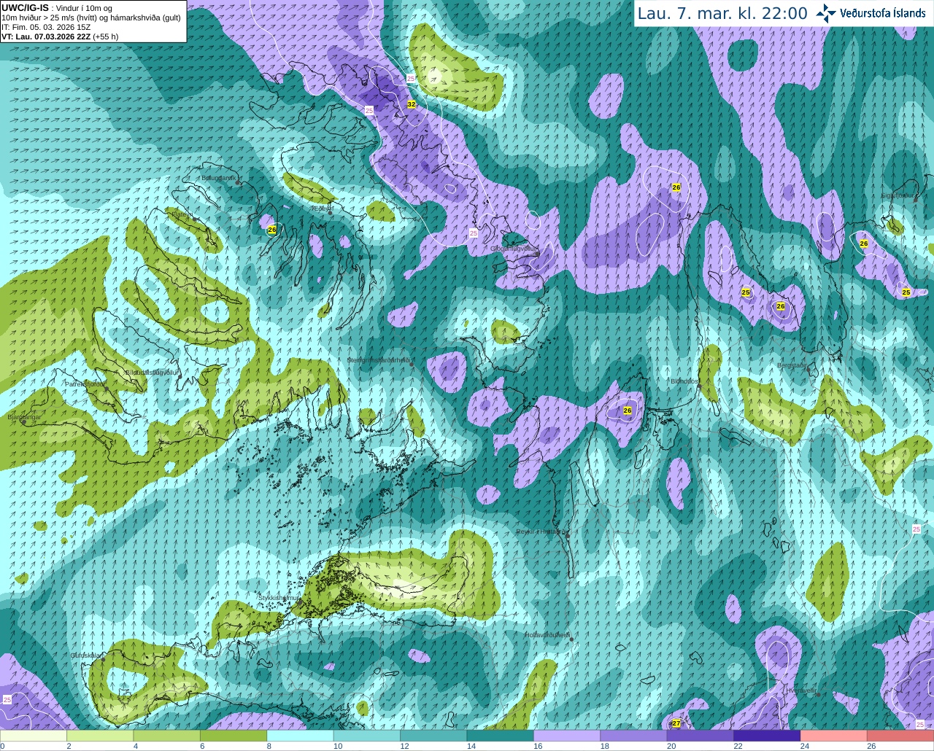Click the legend swatch for 24–26 m/s
The width and height of the screenshot is (934, 751).
(834, 736)
